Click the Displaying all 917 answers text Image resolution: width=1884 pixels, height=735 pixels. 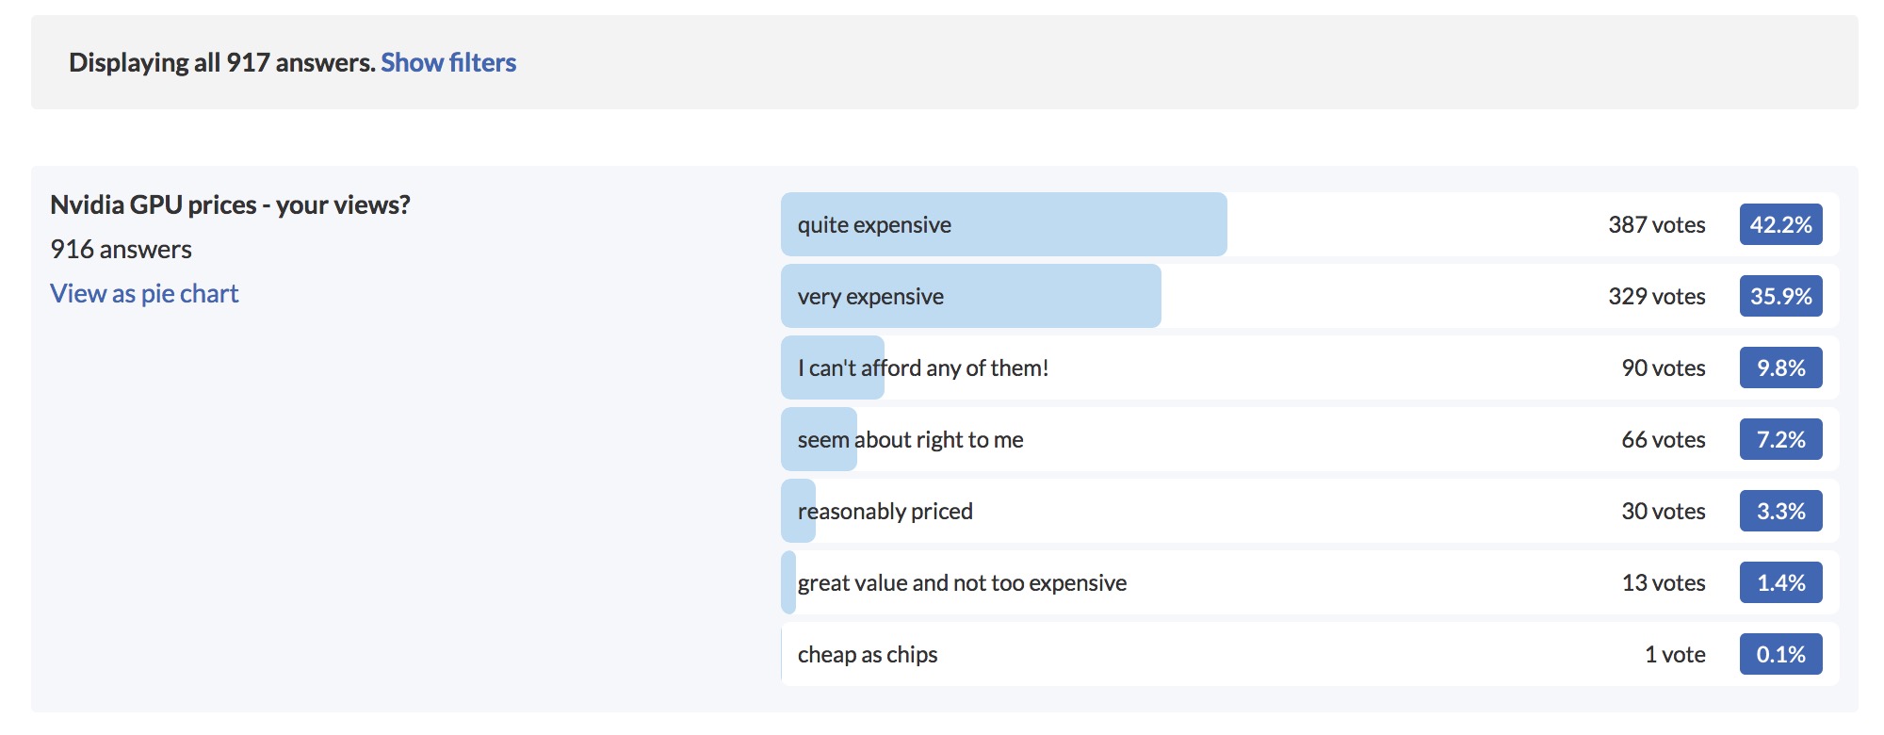pyautogui.click(x=221, y=62)
